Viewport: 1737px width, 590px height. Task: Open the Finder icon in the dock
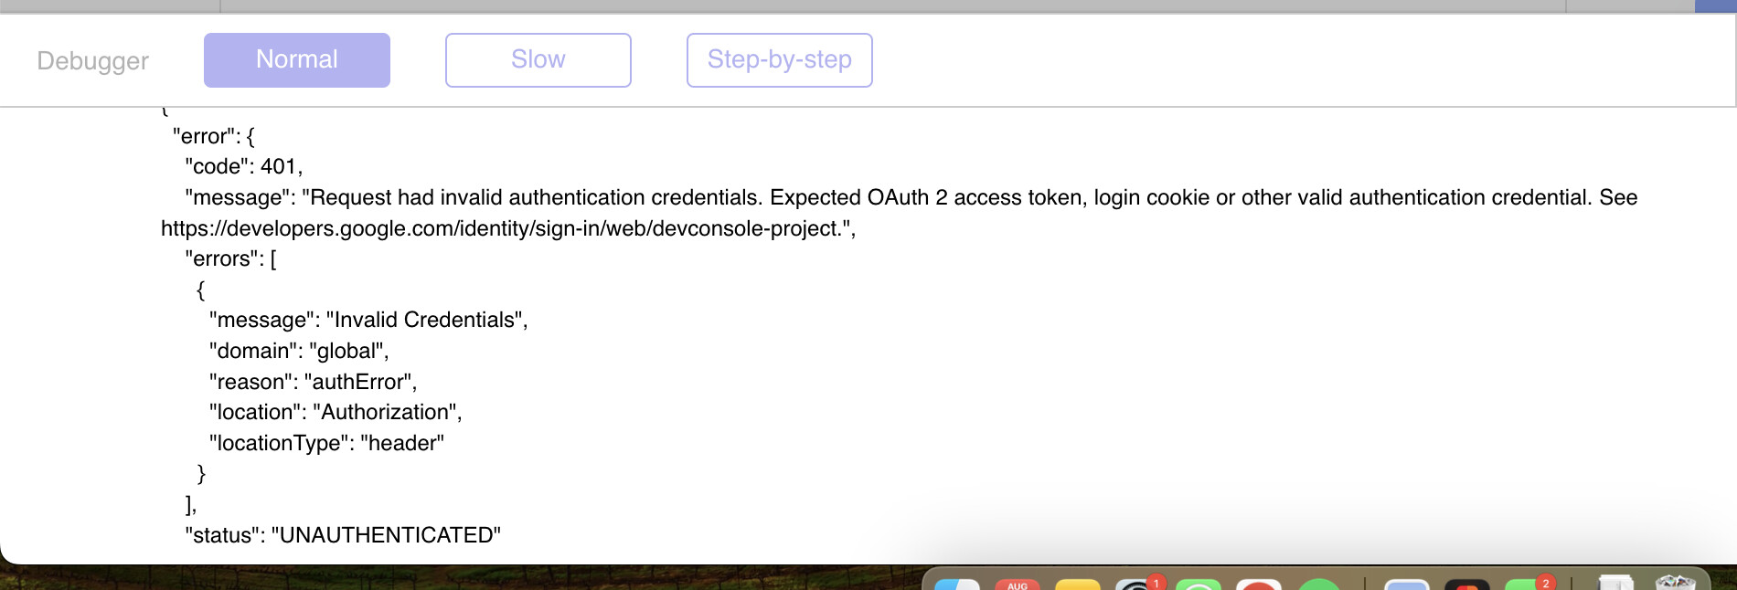[x=957, y=585]
